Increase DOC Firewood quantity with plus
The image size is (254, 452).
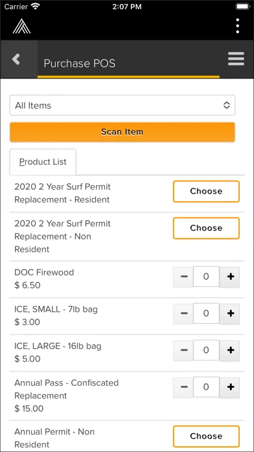230,277
